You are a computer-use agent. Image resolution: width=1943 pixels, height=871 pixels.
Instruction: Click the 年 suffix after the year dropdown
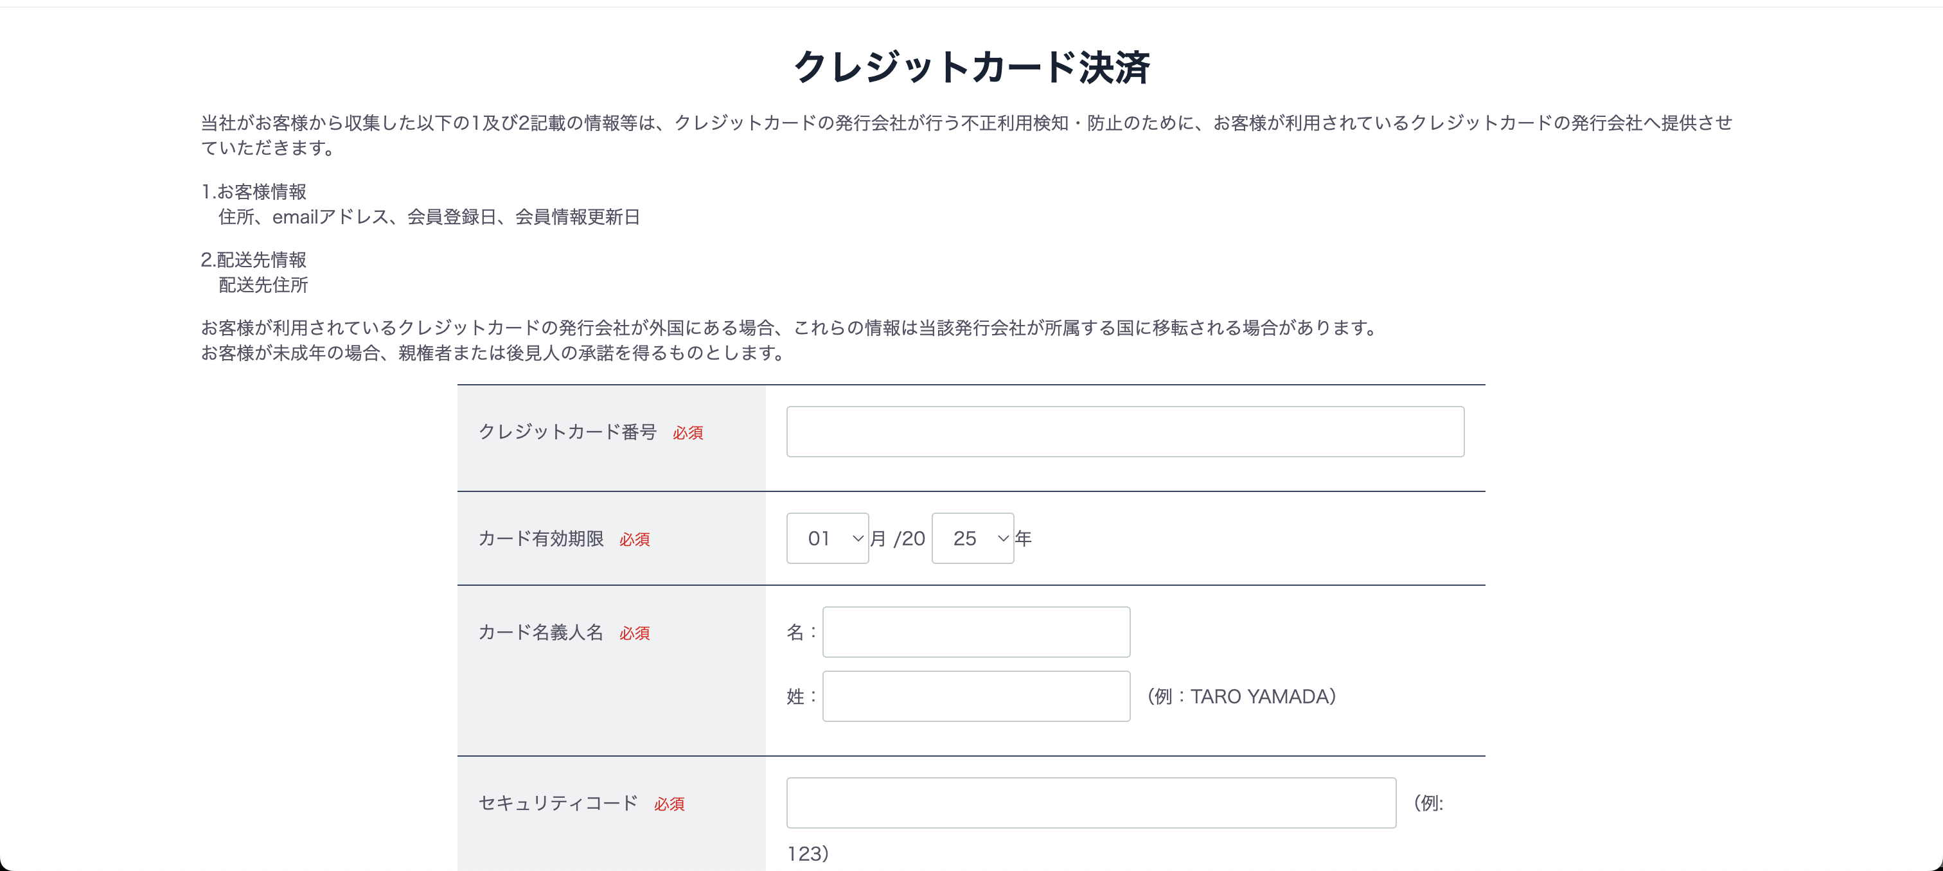click(1024, 538)
